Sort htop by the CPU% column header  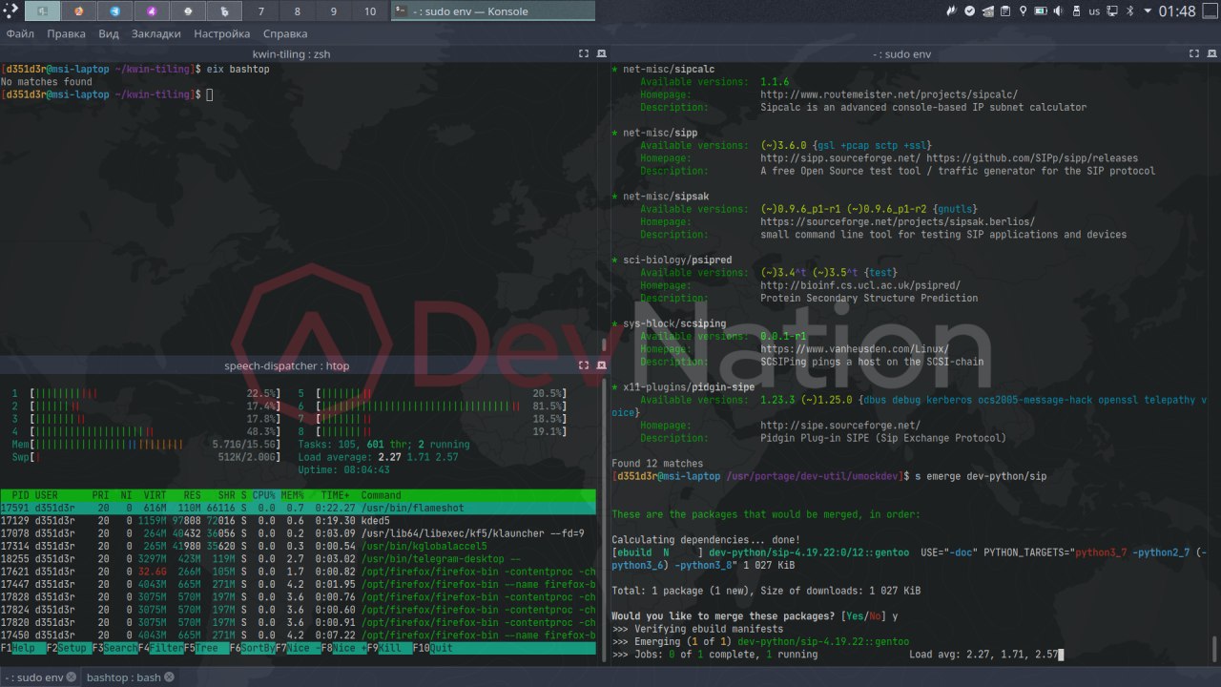[263, 495]
